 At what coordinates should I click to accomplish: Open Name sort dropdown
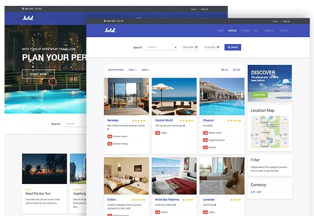click(x=145, y=70)
